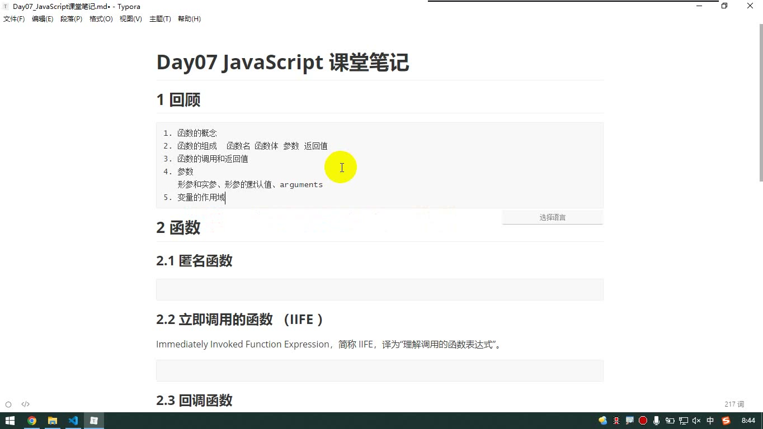
Task: Open the 文件(F) menu
Action: click(x=14, y=19)
